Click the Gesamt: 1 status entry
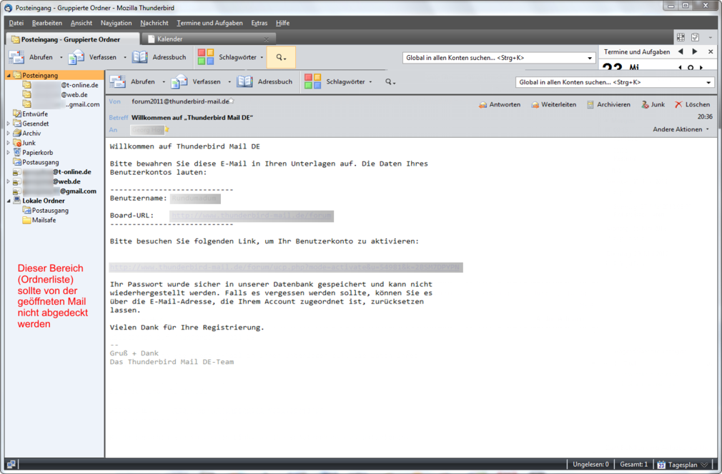 (633, 464)
